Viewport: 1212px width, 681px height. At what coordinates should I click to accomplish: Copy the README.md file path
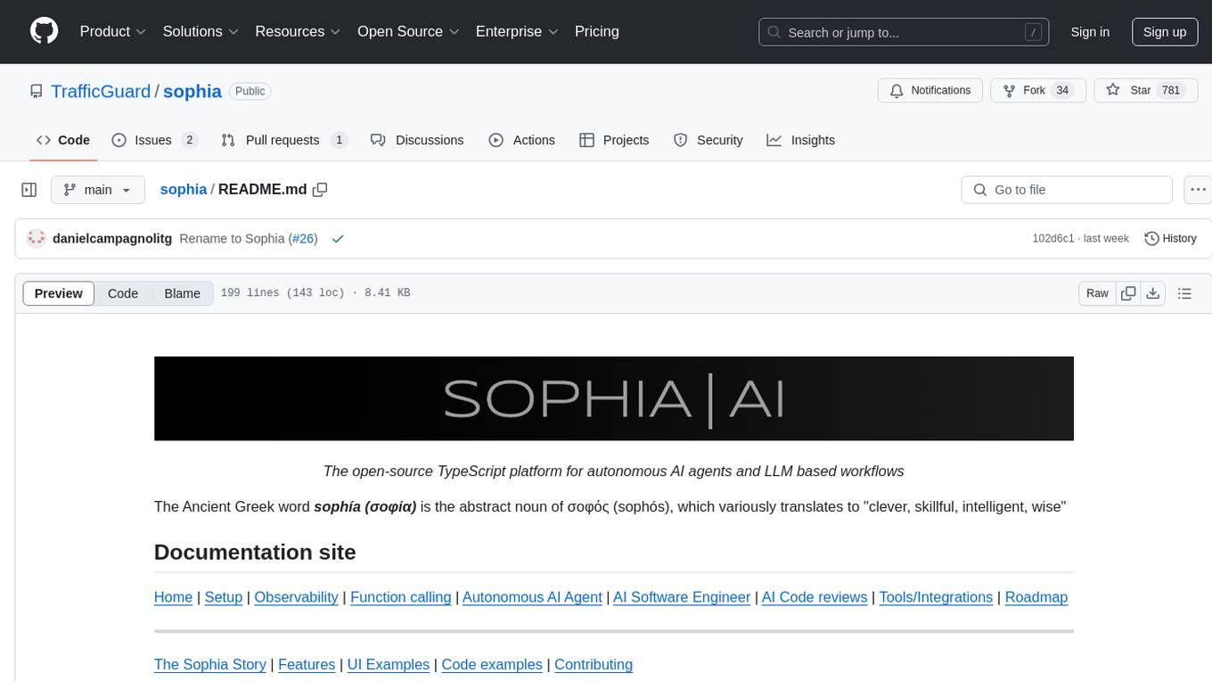(320, 190)
